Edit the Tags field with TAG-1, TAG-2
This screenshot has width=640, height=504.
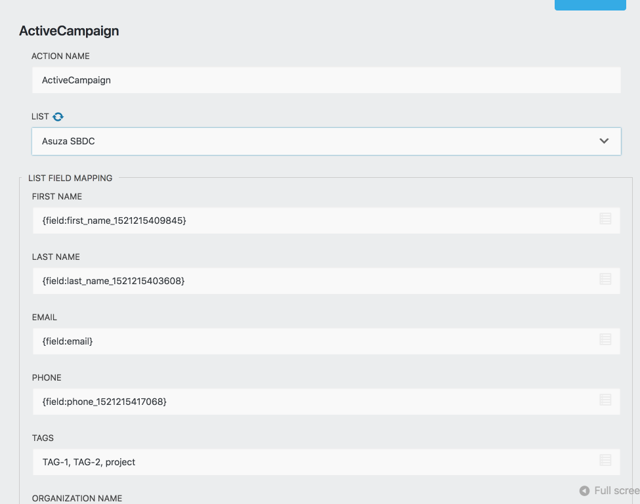pos(315,462)
